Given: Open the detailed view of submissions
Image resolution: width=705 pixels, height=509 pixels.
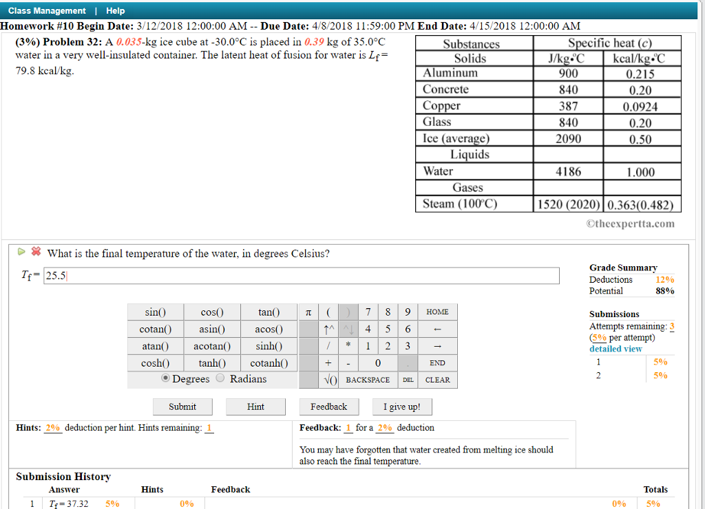Looking at the screenshot, I should pyautogui.click(x=615, y=349).
